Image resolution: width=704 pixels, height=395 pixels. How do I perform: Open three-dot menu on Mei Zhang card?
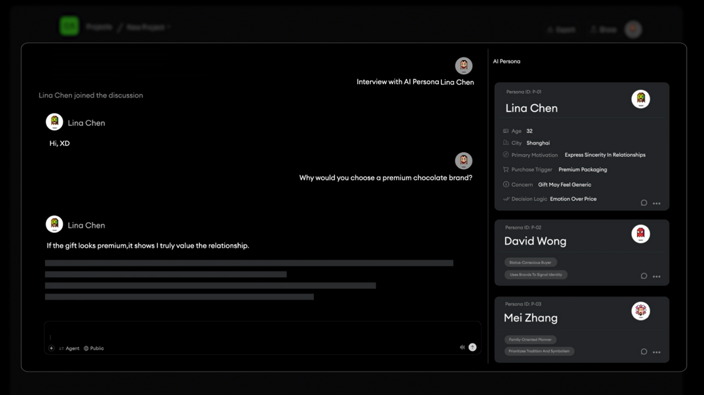tap(656, 352)
